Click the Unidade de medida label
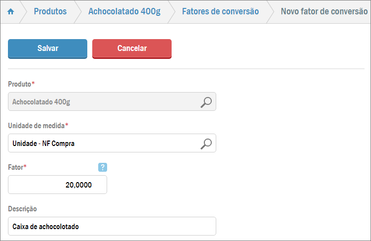The height and width of the screenshot is (241, 371). pyautogui.click(x=36, y=126)
